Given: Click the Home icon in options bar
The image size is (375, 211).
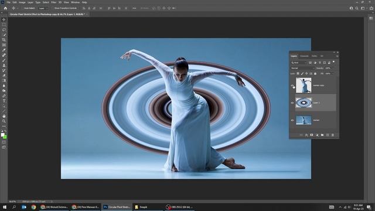Looking at the screenshot, I should (5, 8).
